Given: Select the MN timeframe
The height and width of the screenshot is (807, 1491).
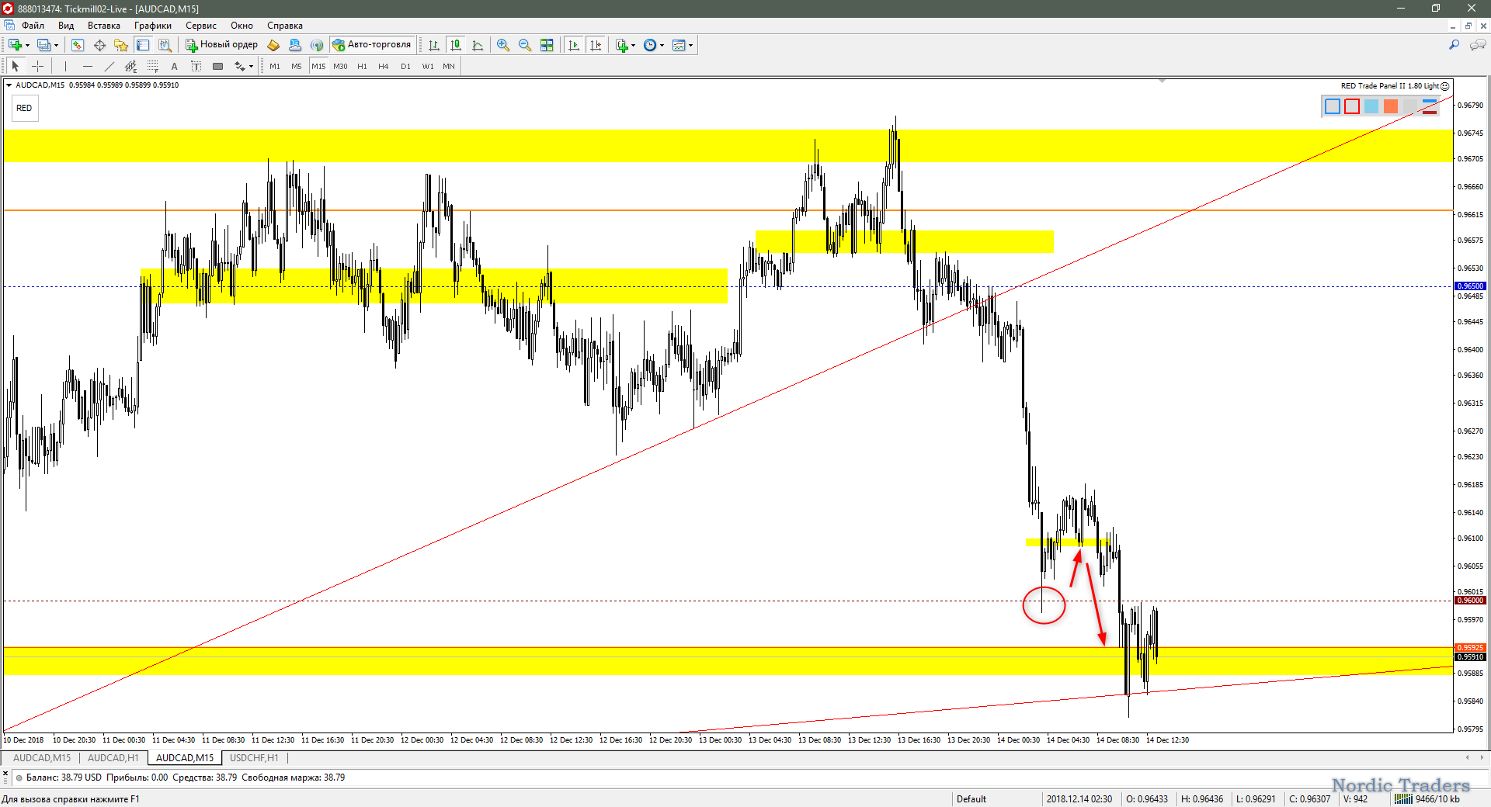Looking at the screenshot, I should (x=449, y=66).
